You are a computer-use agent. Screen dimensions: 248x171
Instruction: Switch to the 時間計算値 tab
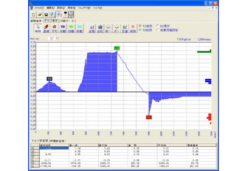(x=57, y=141)
